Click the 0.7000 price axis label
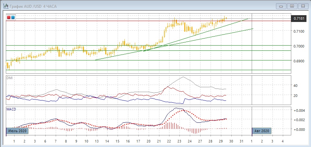The image size is (311, 147). [x=298, y=46]
